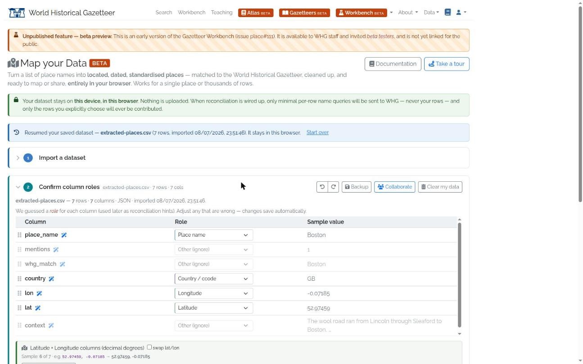
Task: Click the step 2 number badge
Action: 28,187
